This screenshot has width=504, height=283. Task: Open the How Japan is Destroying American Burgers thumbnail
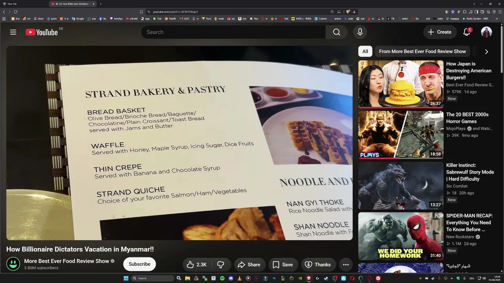pos(401,84)
